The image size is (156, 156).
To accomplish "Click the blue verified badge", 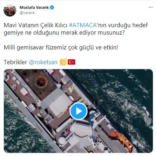I will [x=52, y=7].
